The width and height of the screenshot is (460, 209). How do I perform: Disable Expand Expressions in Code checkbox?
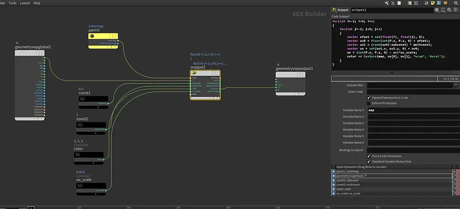369,98
